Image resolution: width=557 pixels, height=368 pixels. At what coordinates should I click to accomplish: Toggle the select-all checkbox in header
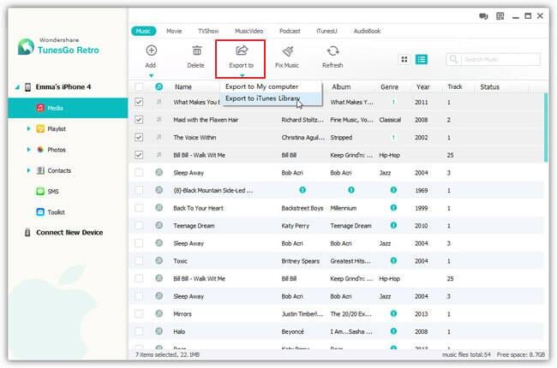139,86
